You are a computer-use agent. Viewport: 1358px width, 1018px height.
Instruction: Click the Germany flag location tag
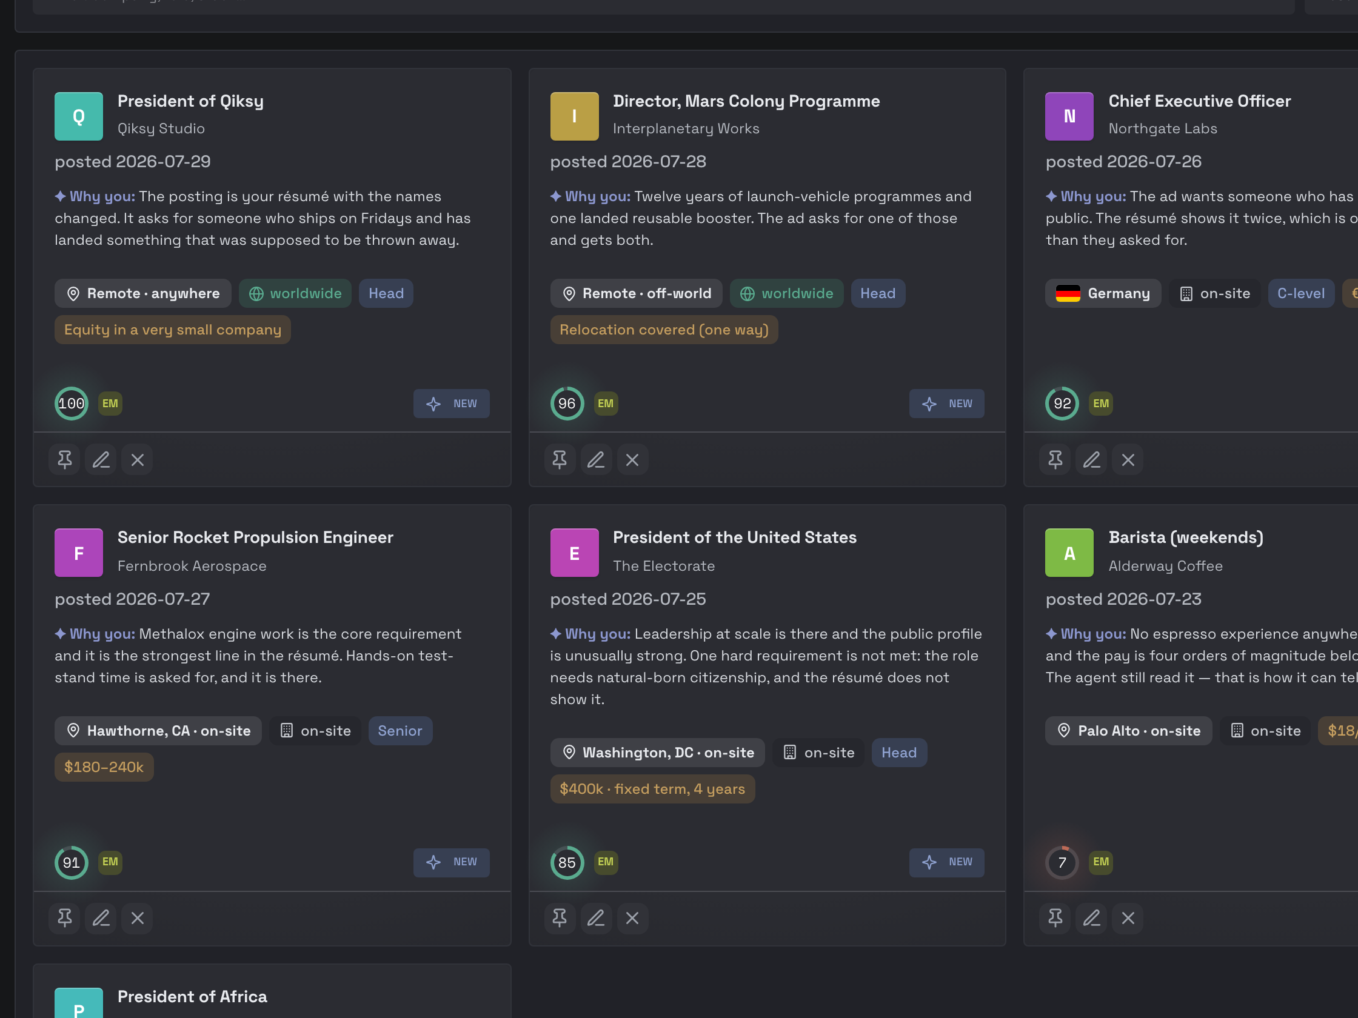(1103, 293)
